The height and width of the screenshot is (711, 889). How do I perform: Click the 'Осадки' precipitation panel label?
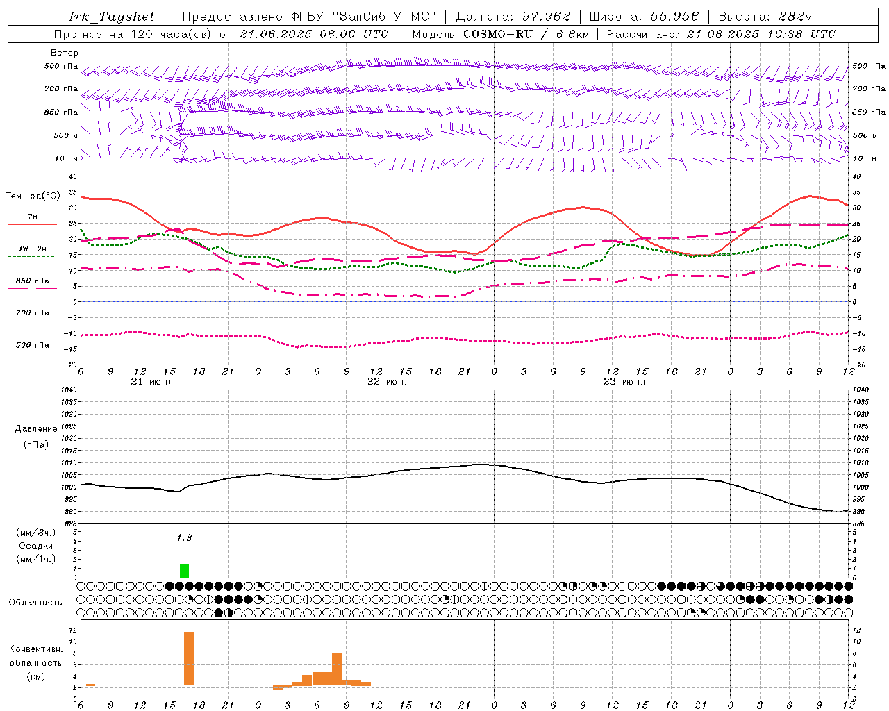35,546
